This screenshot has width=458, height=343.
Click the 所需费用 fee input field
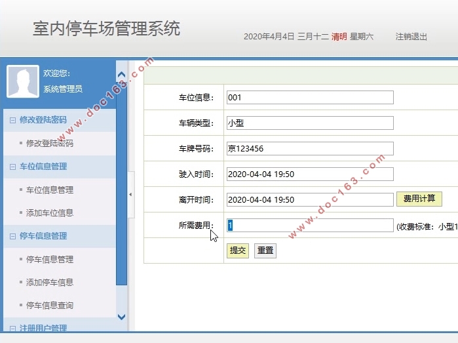tap(310, 225)
